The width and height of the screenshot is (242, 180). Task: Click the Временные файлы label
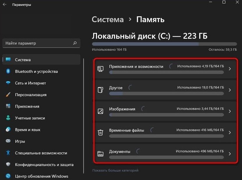coord(127,130)
